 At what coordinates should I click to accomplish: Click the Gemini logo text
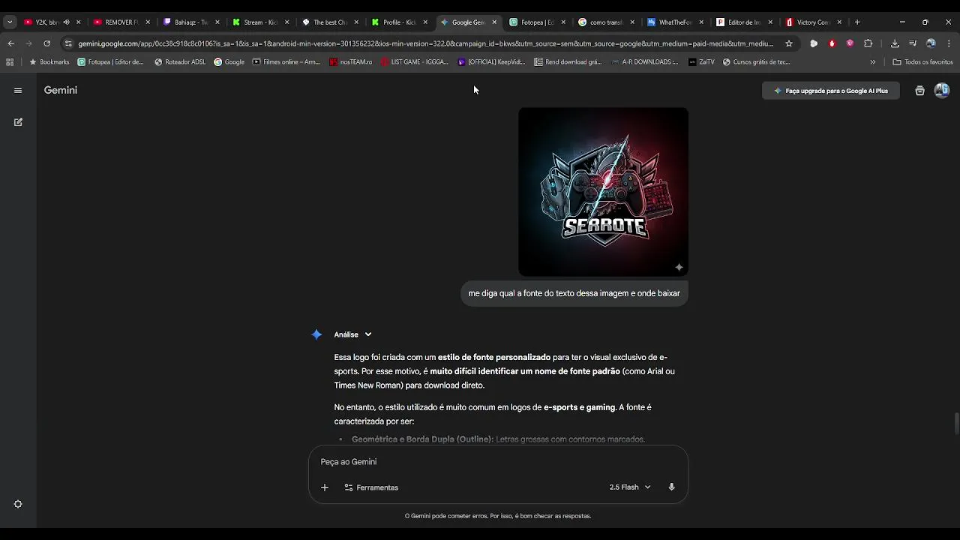click(x=61, y=90)
